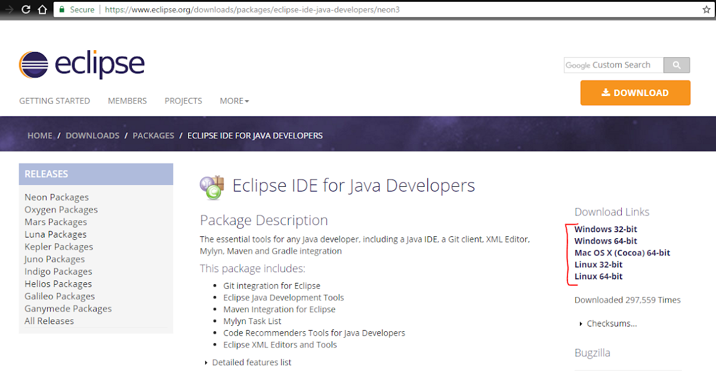Open Neon Packages release
This screenshot has width=716, height=376.
pos(57,198)
